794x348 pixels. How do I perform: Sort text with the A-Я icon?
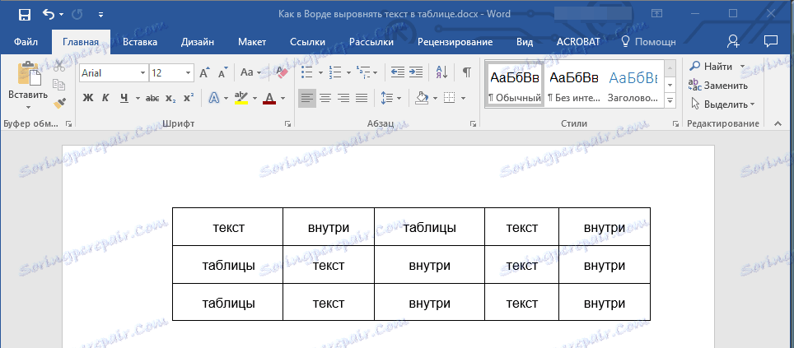click(x=441, y=73)
